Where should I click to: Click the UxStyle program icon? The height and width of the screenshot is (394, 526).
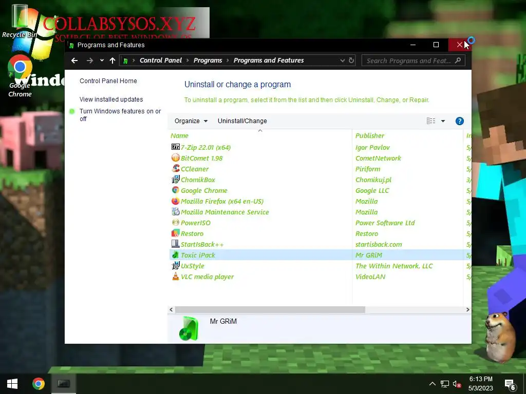pos(176,265)
